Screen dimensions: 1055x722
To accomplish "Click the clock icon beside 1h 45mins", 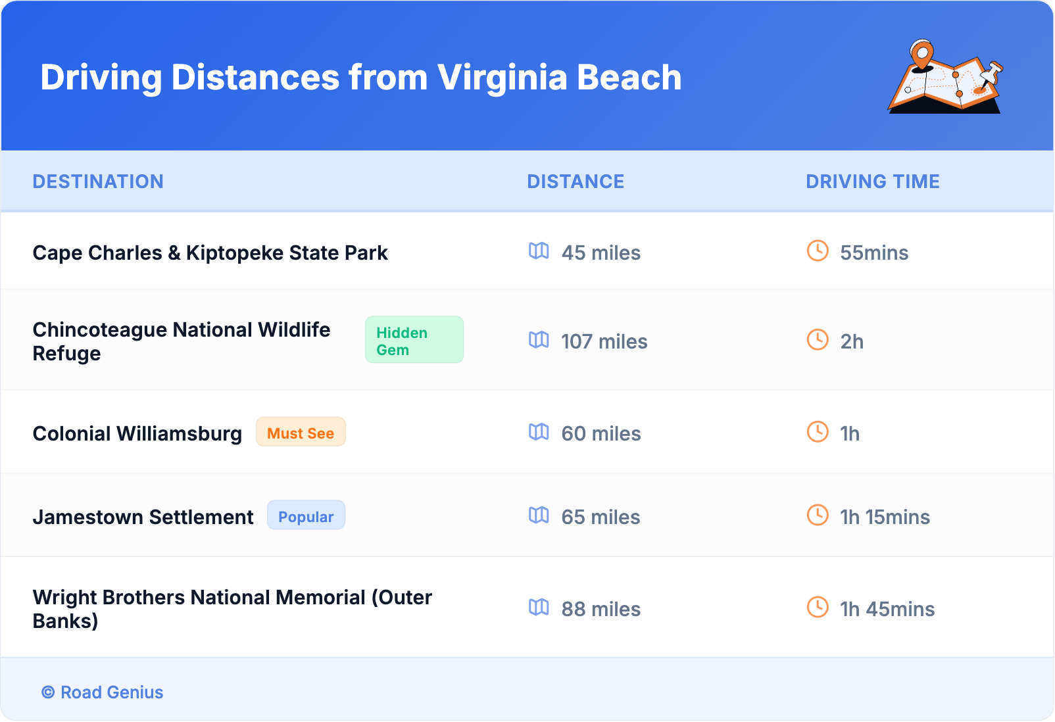I will pos(818,608).
